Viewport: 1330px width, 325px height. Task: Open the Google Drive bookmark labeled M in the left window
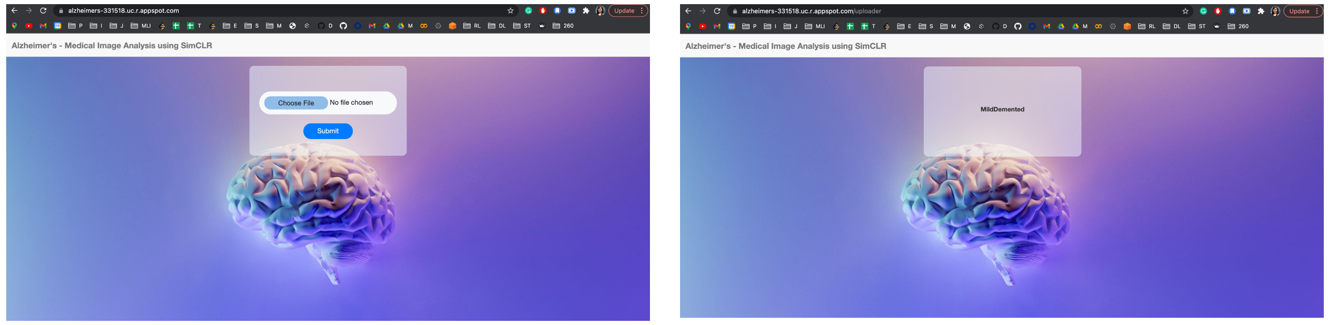click(405, 26)
